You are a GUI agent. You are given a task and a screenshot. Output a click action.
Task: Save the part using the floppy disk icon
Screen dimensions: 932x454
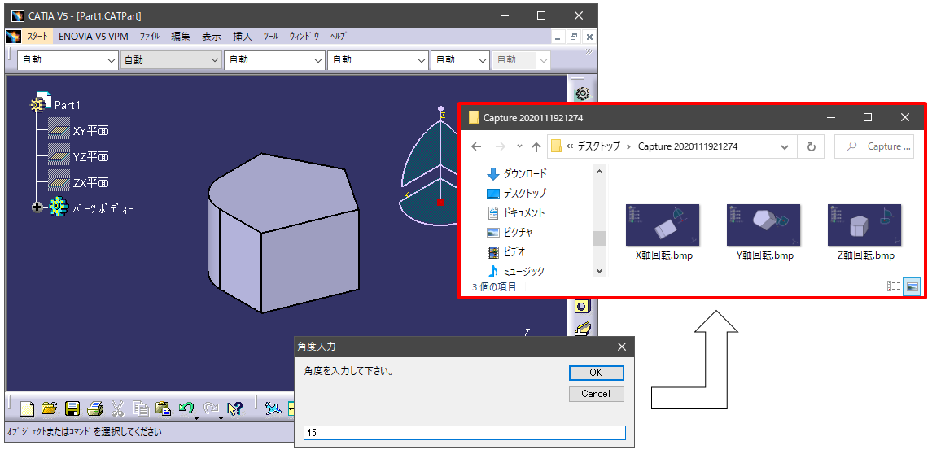(x=72, y=408)
